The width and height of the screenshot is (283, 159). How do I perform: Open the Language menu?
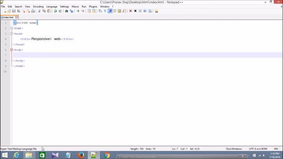pos(52,7)
